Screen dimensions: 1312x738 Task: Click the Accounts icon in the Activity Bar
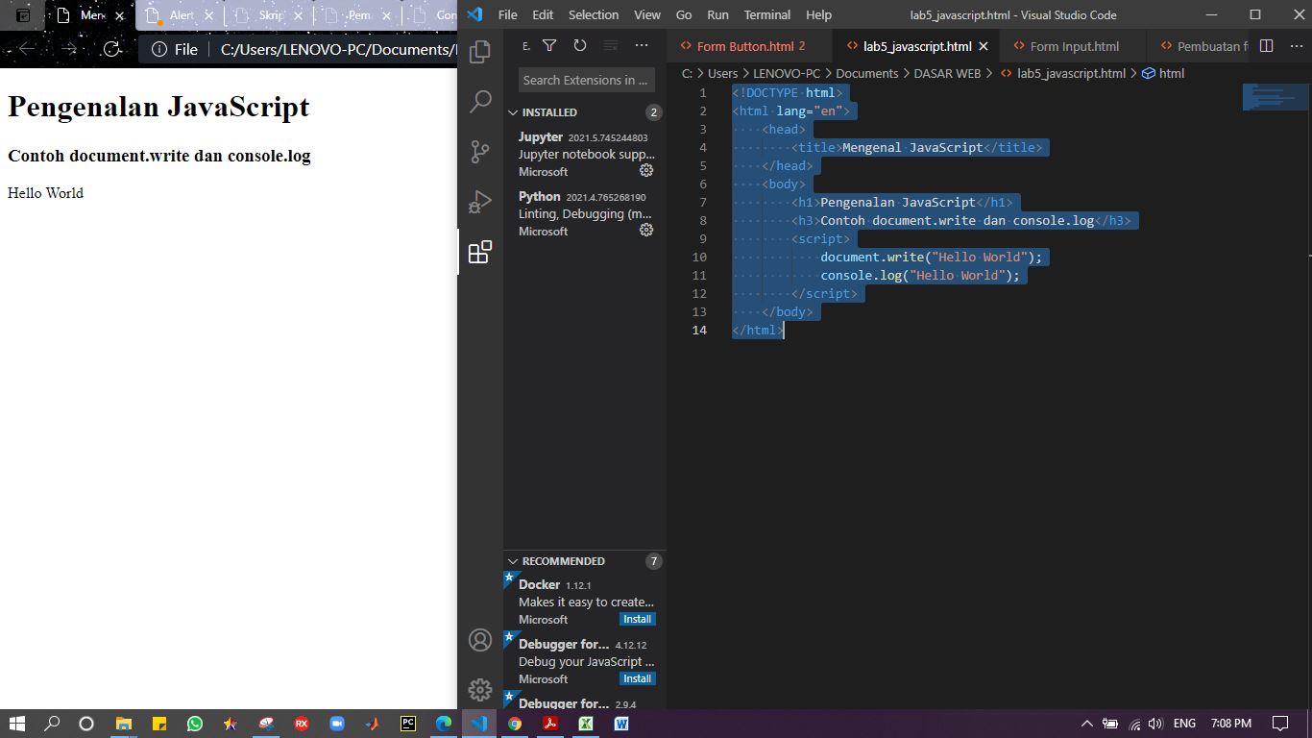click(479, 639)
